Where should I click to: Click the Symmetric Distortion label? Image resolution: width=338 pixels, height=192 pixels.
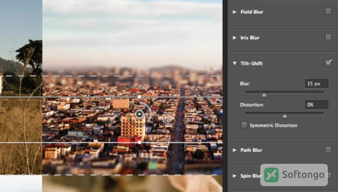tap(273, 125)
